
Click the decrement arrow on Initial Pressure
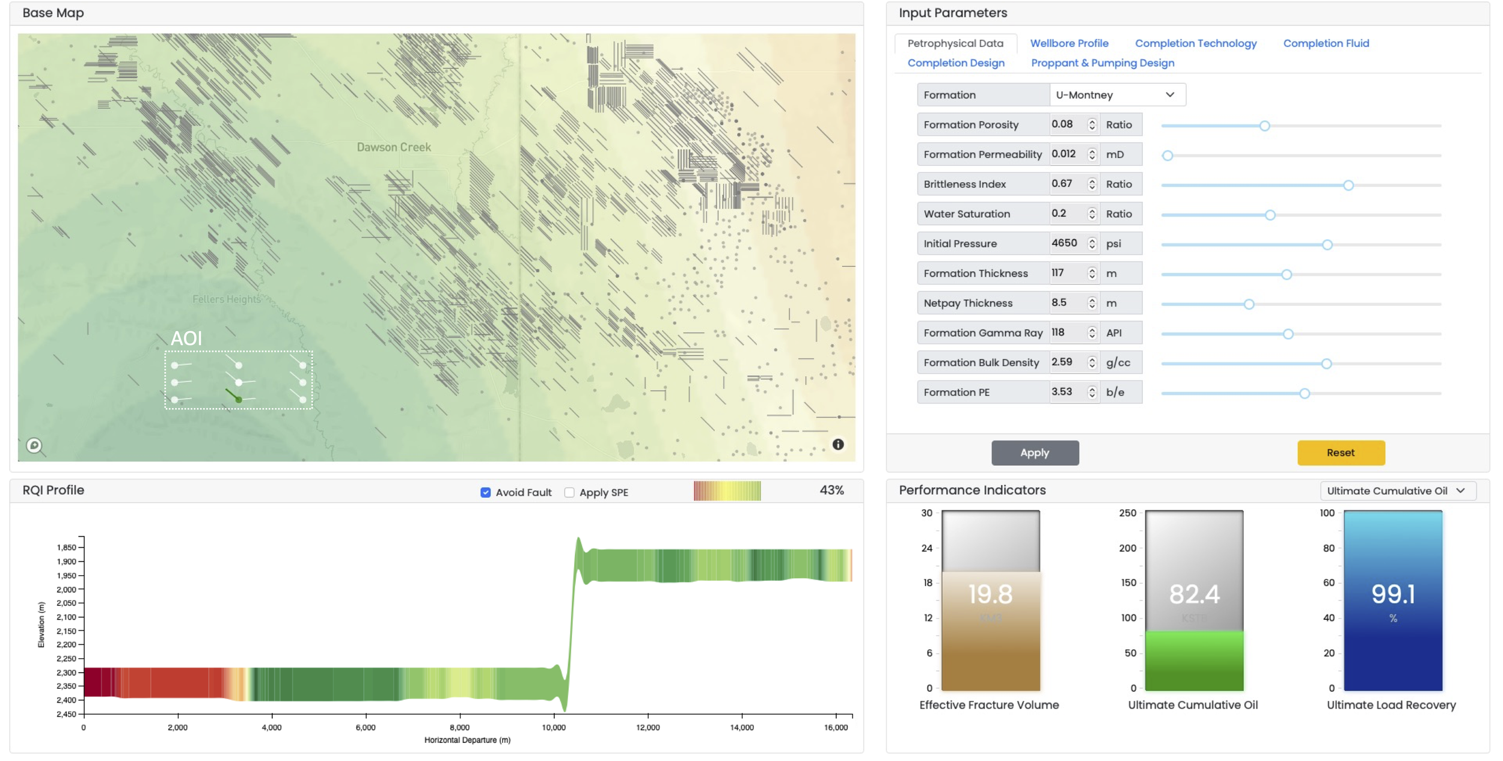tap(1091, 246)
